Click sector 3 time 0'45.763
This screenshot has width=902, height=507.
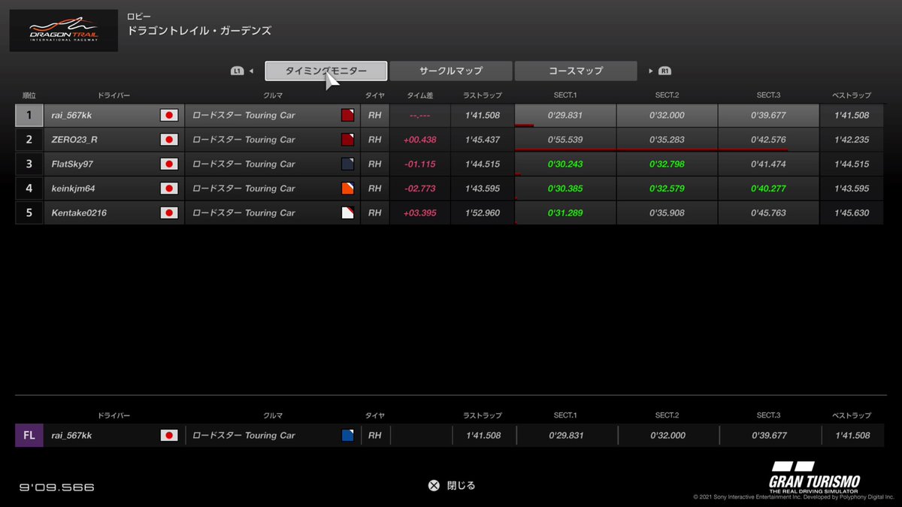click(x=768, y=213)
